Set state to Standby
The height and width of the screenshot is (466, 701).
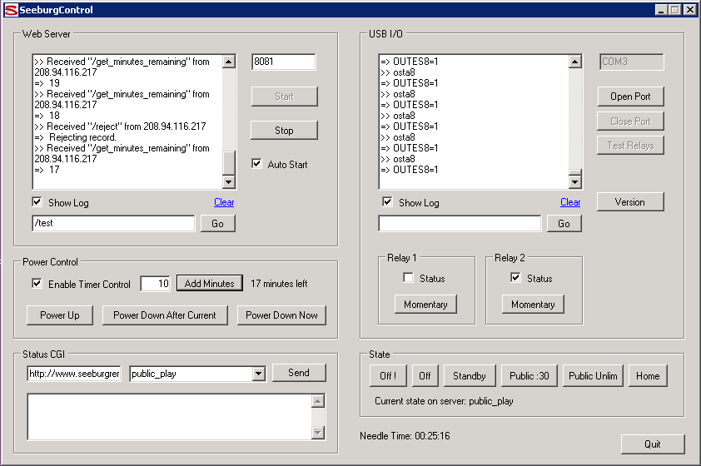(x=470, y=376)
